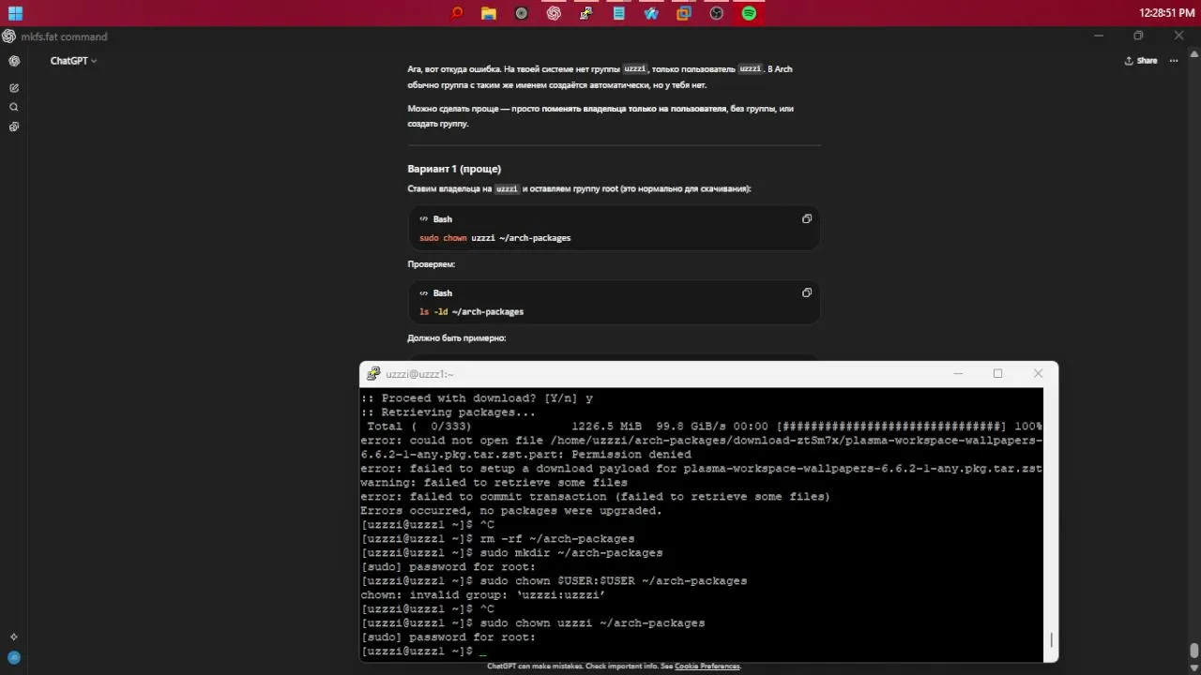The image size is (1201, 675).
Task: Click terminal line 'chown: invalid group'
Action: [483, 594]
